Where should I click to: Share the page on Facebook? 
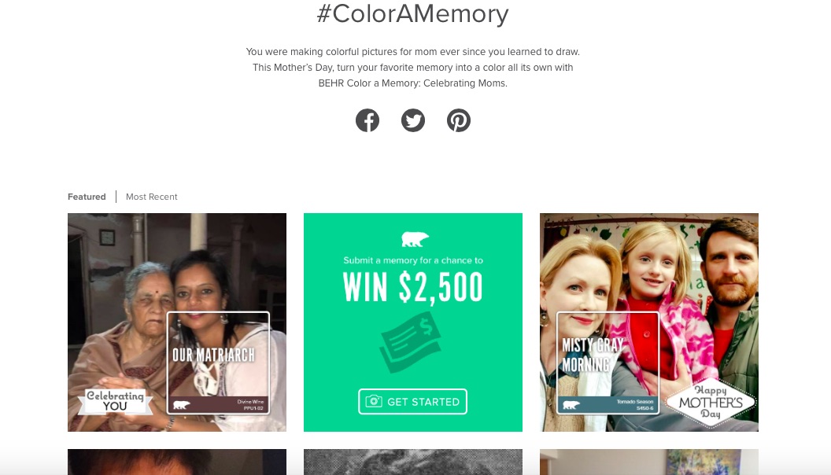click(x=367, y=120)
